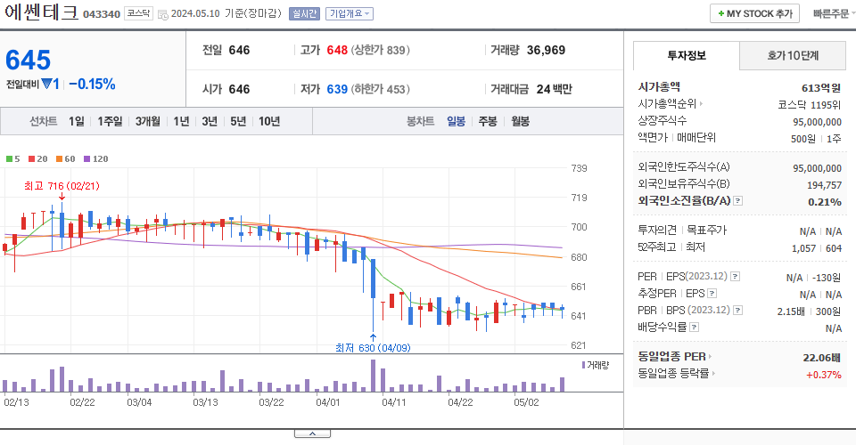This screenshot has width=856, height=445.
Task: Open the 기업개요 dropdown
Action: [x=350, y=13]
